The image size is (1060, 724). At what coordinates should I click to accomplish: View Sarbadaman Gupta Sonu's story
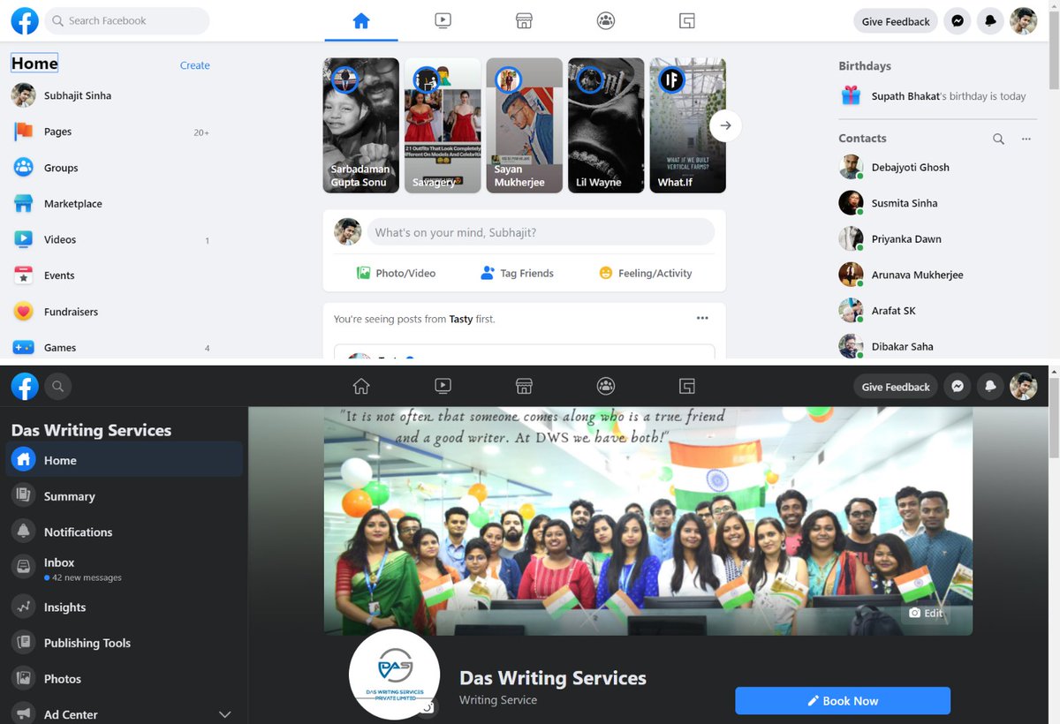[x=361, y=125]
